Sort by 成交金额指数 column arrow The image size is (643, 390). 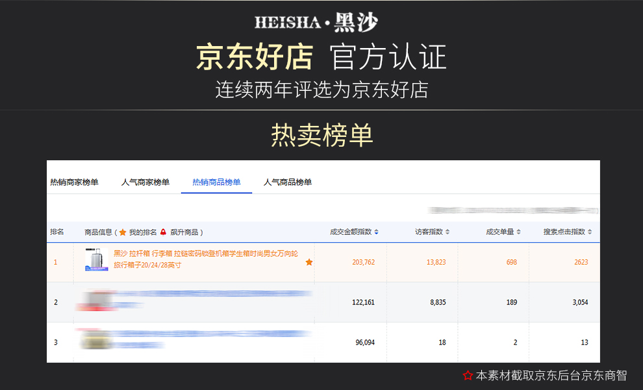[x=377, y=232]
